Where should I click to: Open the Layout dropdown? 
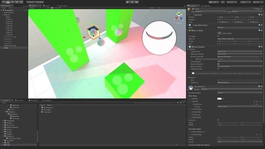(x=258, y=2)
